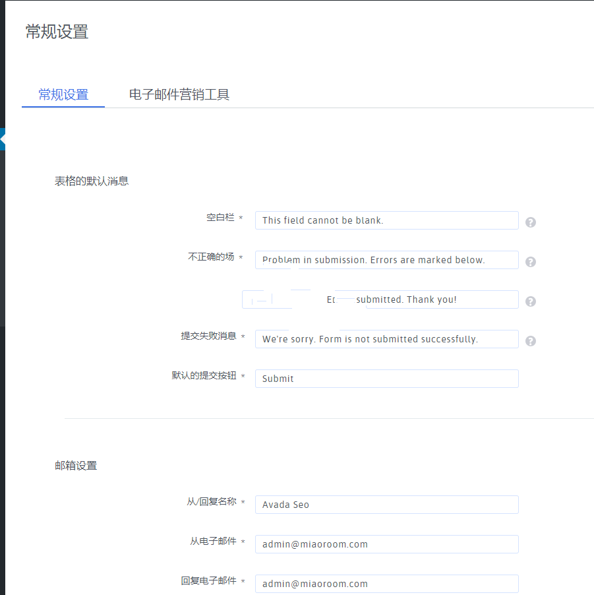Click help icon beside 'submitted. Thank you!' field

click(x=531, y=301)
